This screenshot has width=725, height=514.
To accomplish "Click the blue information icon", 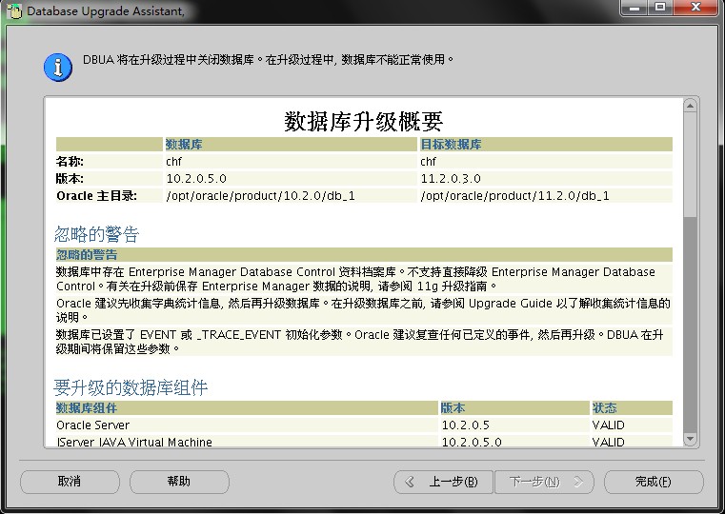I will (x=58, y=68).
